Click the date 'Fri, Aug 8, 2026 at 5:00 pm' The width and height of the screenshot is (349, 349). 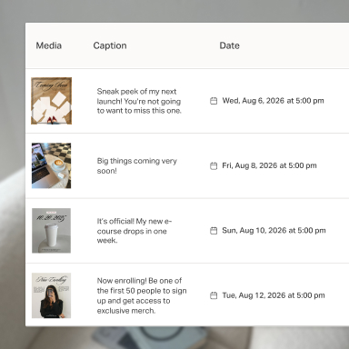pyautogui.click(x=269, y=165)
